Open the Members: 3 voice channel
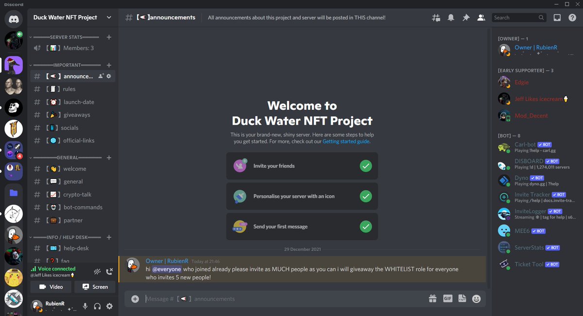 (73, 48)
